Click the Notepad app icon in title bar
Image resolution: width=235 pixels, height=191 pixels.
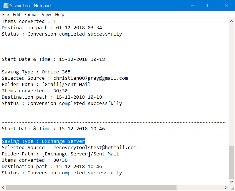6,5
